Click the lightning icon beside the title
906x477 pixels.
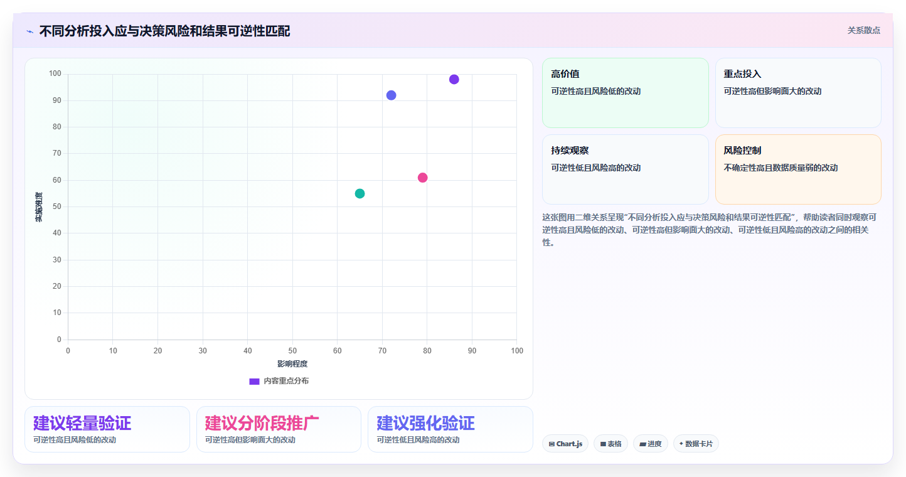pyautogui.click(x=30, y=31)
